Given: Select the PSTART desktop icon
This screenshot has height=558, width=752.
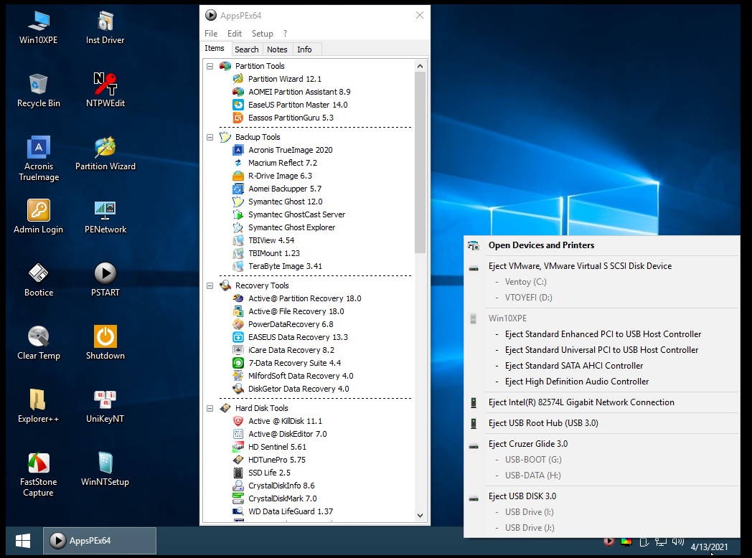Looking at the screenshot, I should pos(105,280).
